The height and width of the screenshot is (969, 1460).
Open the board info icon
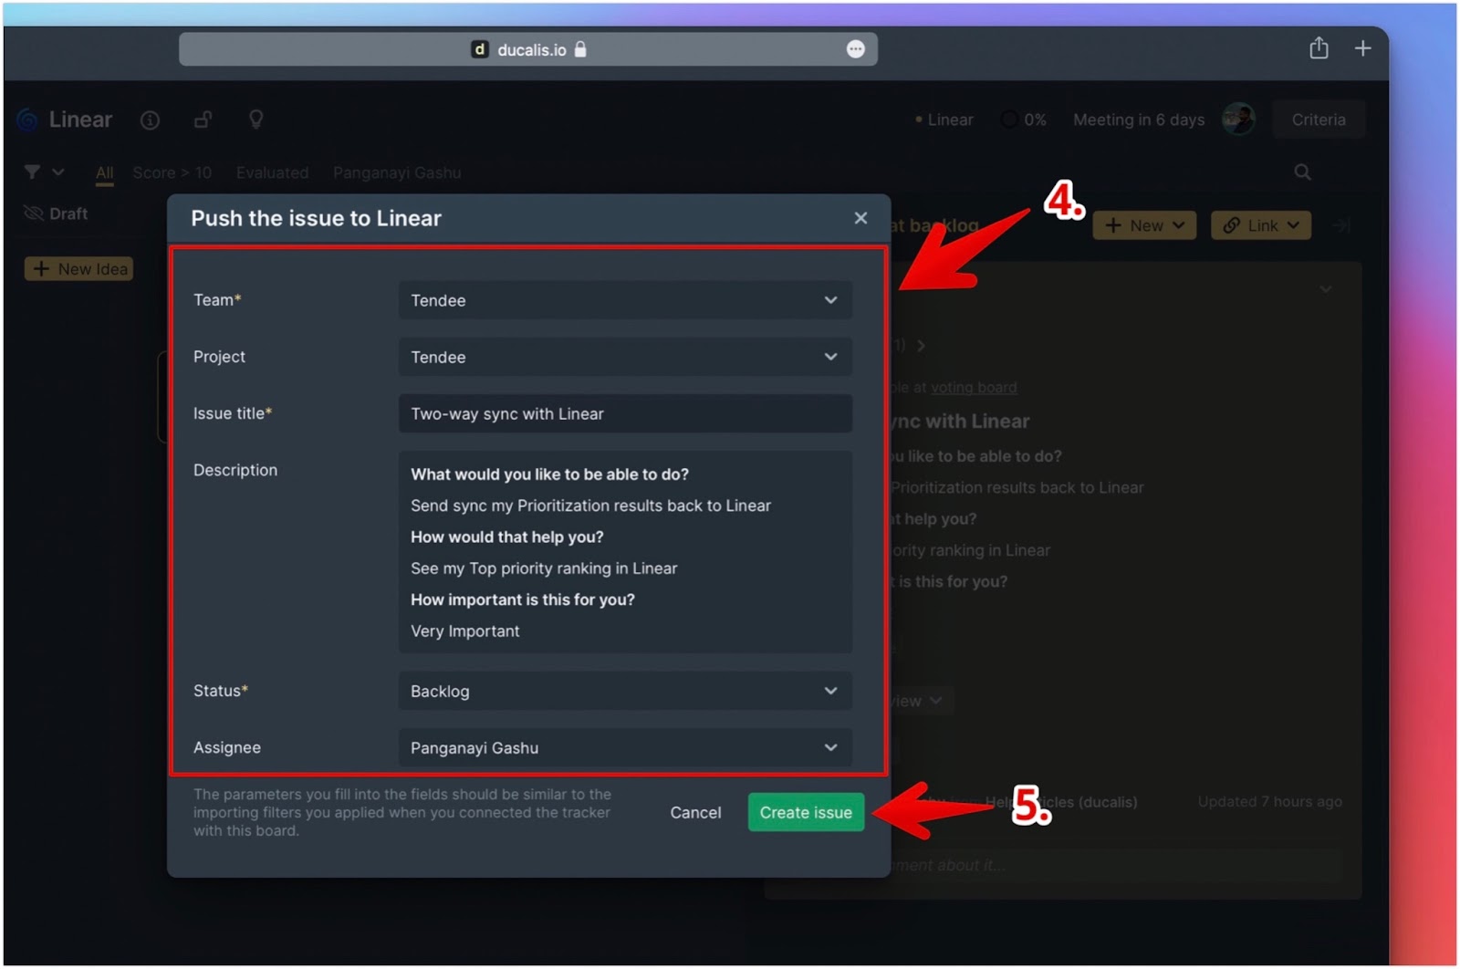tap(151, 120)
